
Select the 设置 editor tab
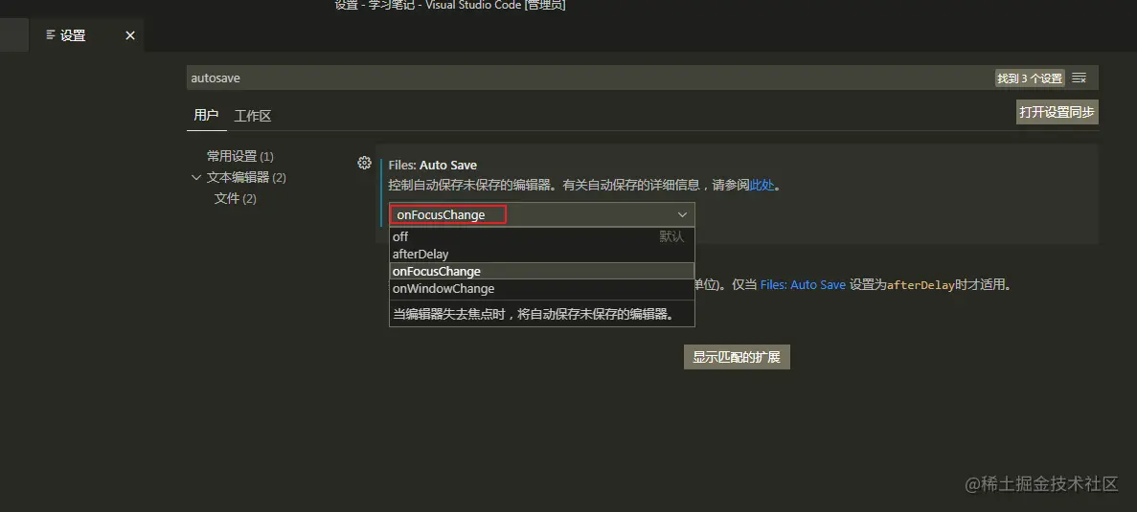(x=86, y=34)
